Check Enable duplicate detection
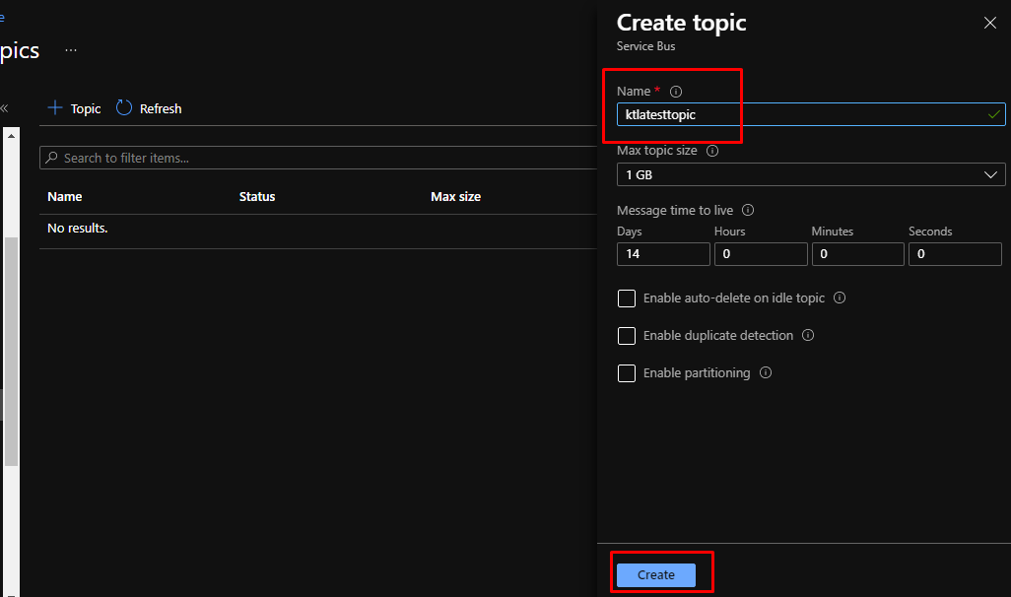This screenshot has height=597, width=1011. [x=627, y=336]
